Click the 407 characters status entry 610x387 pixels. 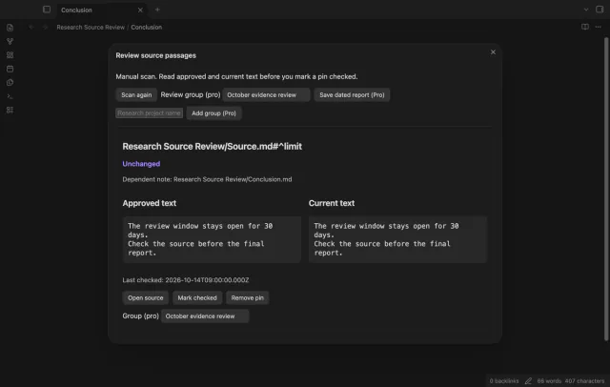click(584, 380)
